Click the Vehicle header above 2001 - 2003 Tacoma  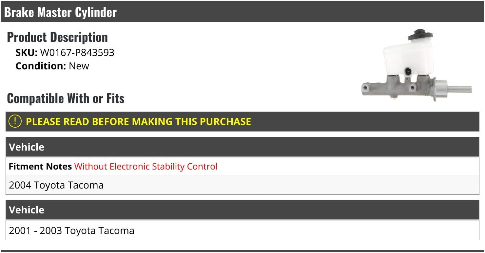(27, 210)
